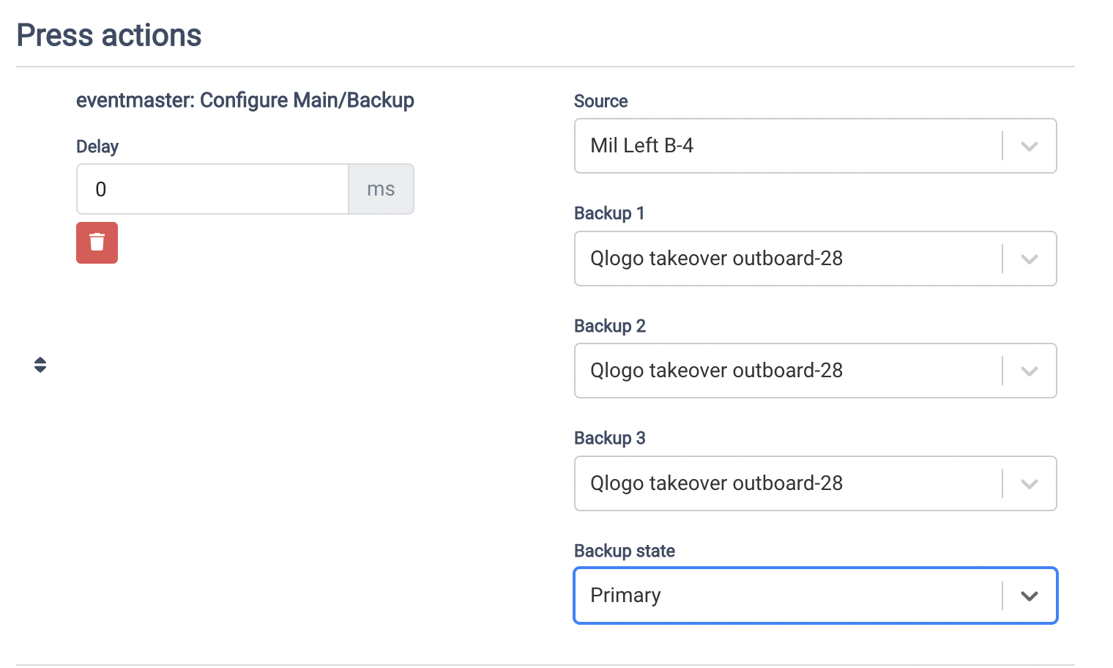Click the eventmaster: Configure Main/Backup heading
1113x668 pixels.
pos(245,100)
